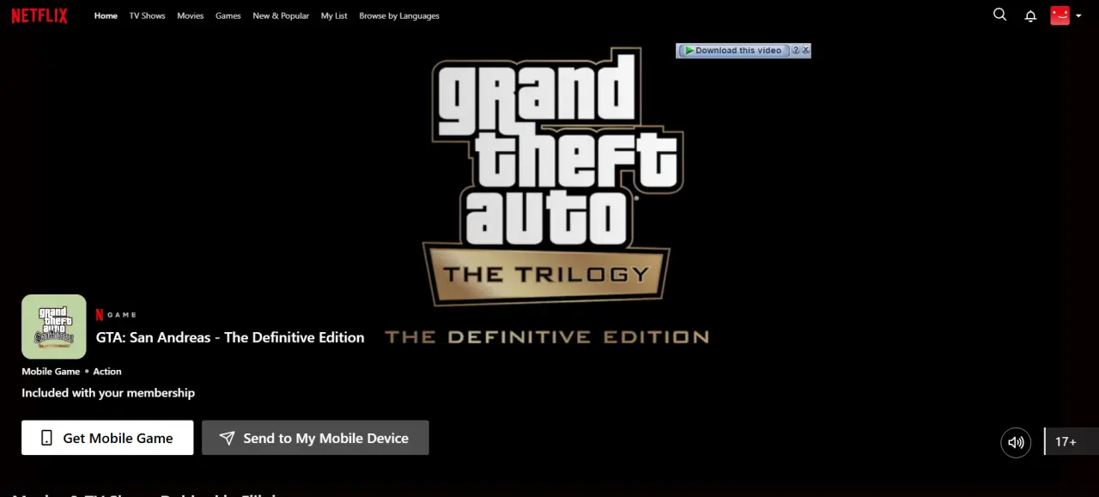Viewport: 1099px width, 497px height.
Task: Open the notifications bell
Action: (x=1030, y=15)
